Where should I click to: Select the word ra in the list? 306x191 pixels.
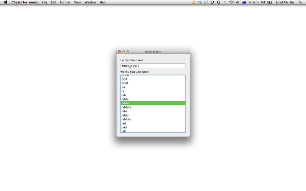tap(153, 91)
